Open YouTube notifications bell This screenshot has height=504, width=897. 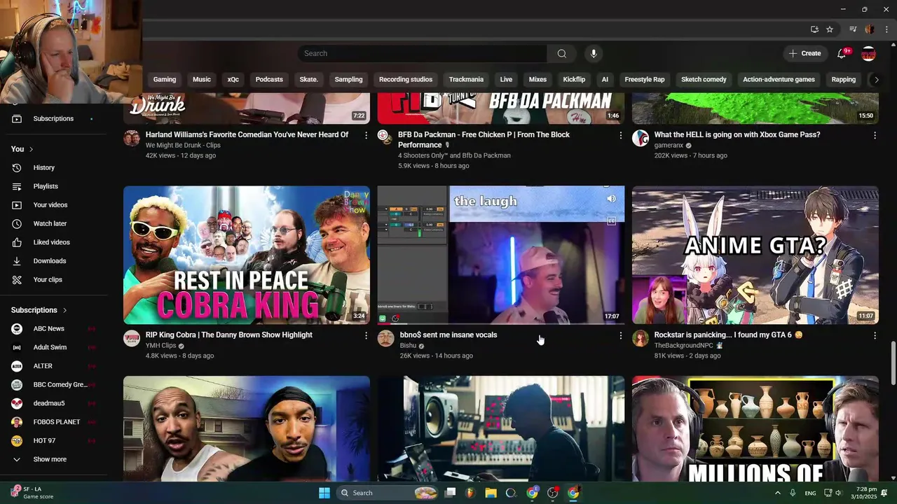(842, 53)
